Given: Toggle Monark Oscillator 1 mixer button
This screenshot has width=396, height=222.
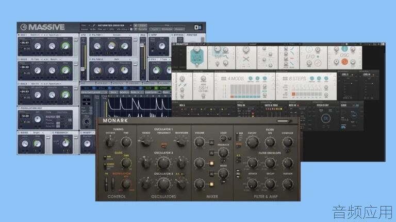Looking at the screenshot, I should click(x=211, y=142).
